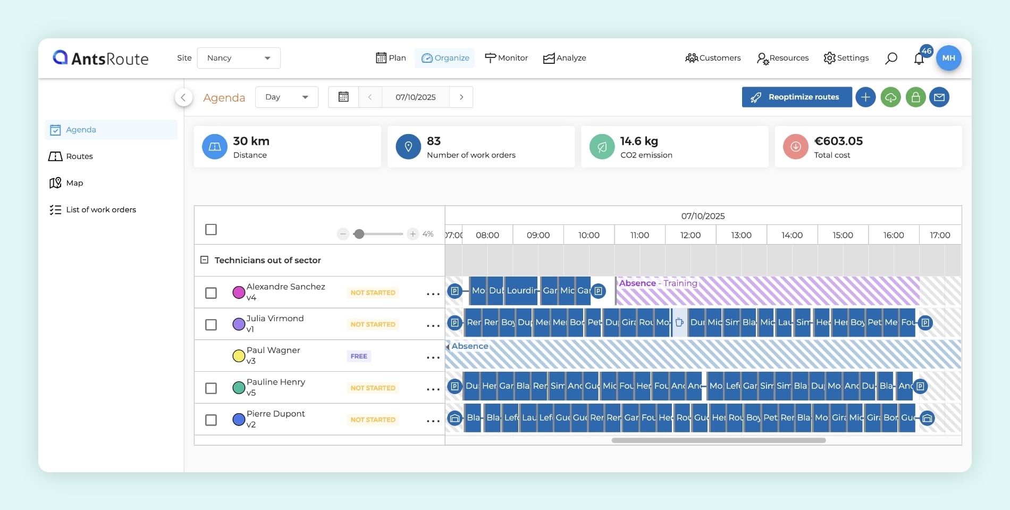Click the green cloud upload icon

(x=890, y=97)
